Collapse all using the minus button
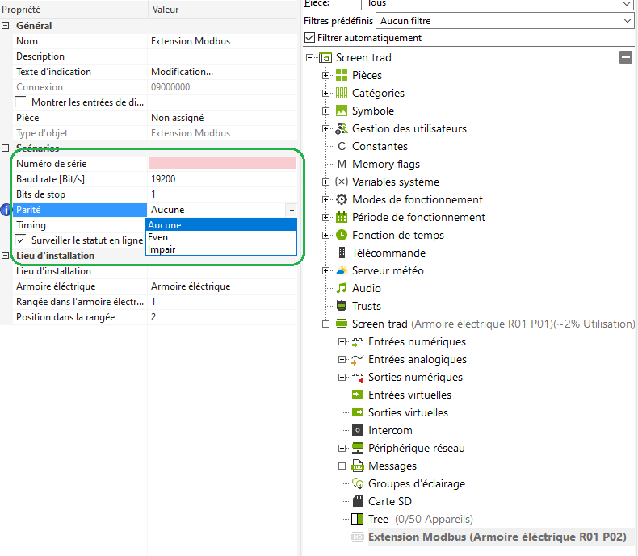638x556 pixels. pos(625,57)
